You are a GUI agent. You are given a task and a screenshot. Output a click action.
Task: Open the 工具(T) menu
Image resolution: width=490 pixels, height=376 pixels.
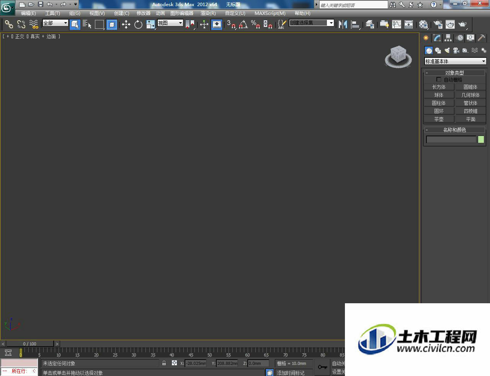tap(52, 13)
